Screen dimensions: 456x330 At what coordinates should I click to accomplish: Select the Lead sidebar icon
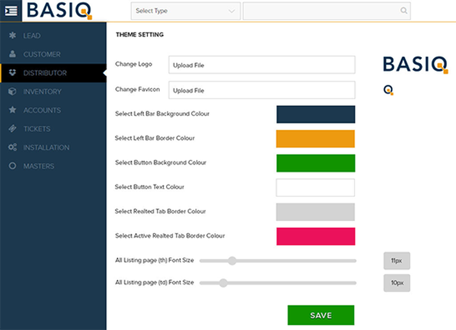(x=13, y=36)
